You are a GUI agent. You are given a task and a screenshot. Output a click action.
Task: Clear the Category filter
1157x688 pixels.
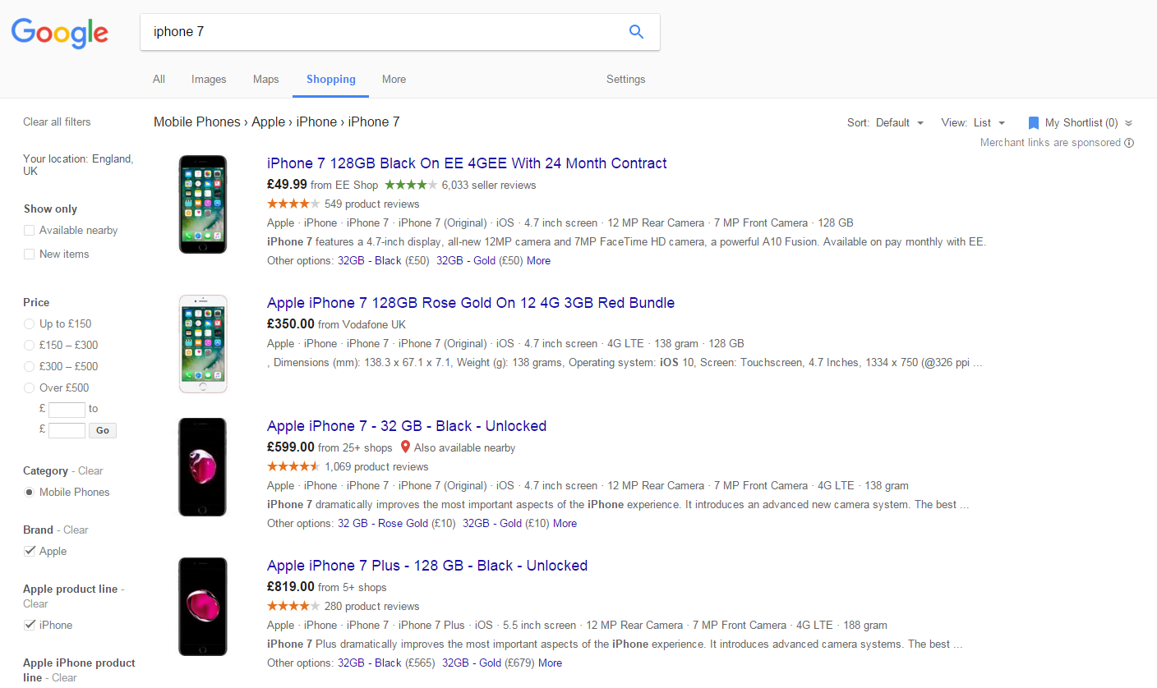pos(90,471)
